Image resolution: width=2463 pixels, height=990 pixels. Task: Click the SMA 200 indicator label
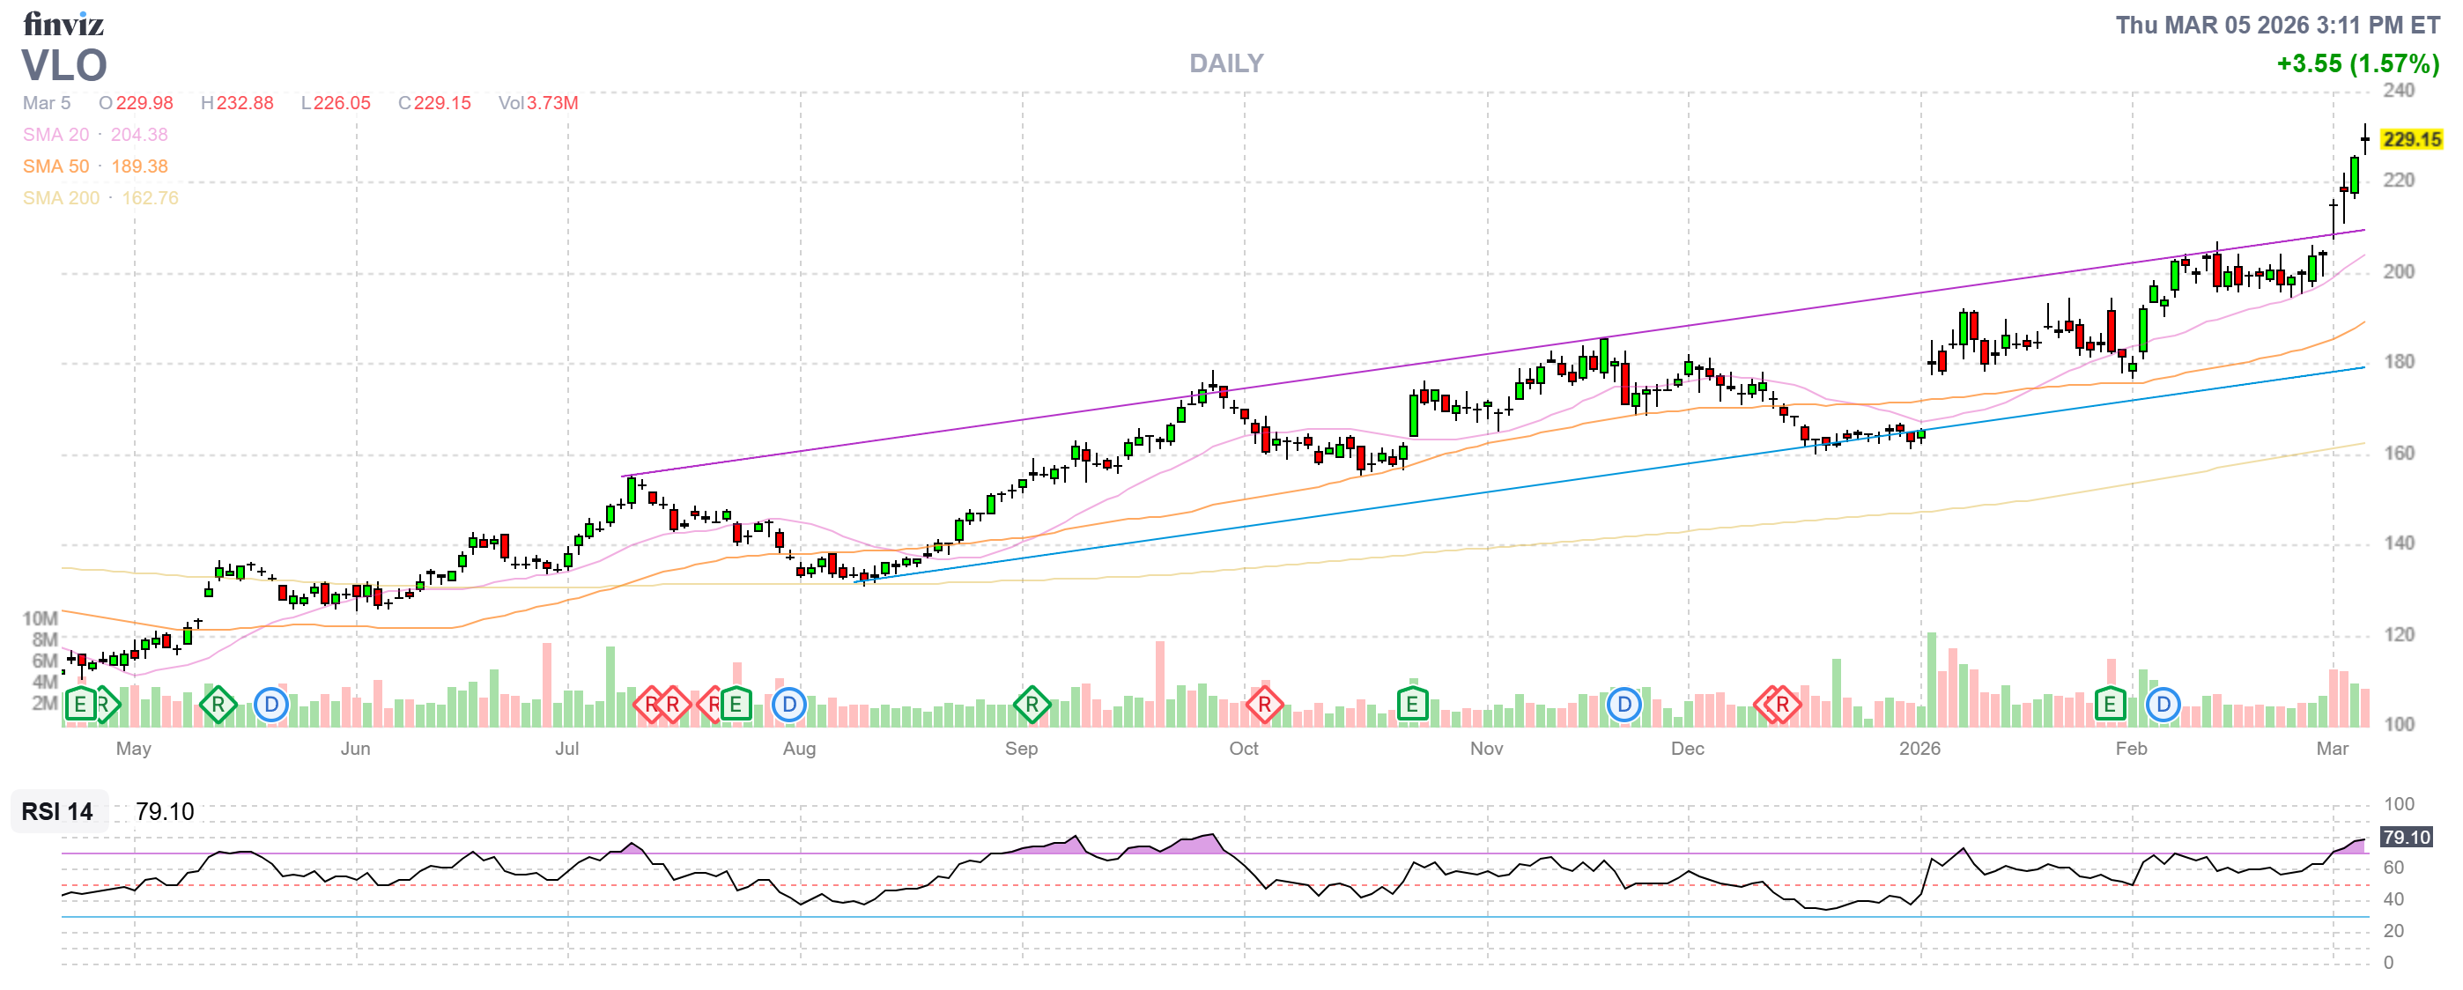point(61,198)
